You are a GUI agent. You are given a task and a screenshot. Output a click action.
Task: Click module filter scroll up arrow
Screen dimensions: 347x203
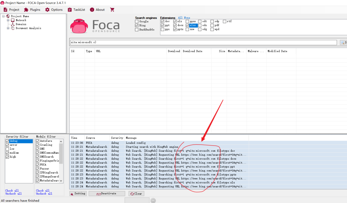61,141
